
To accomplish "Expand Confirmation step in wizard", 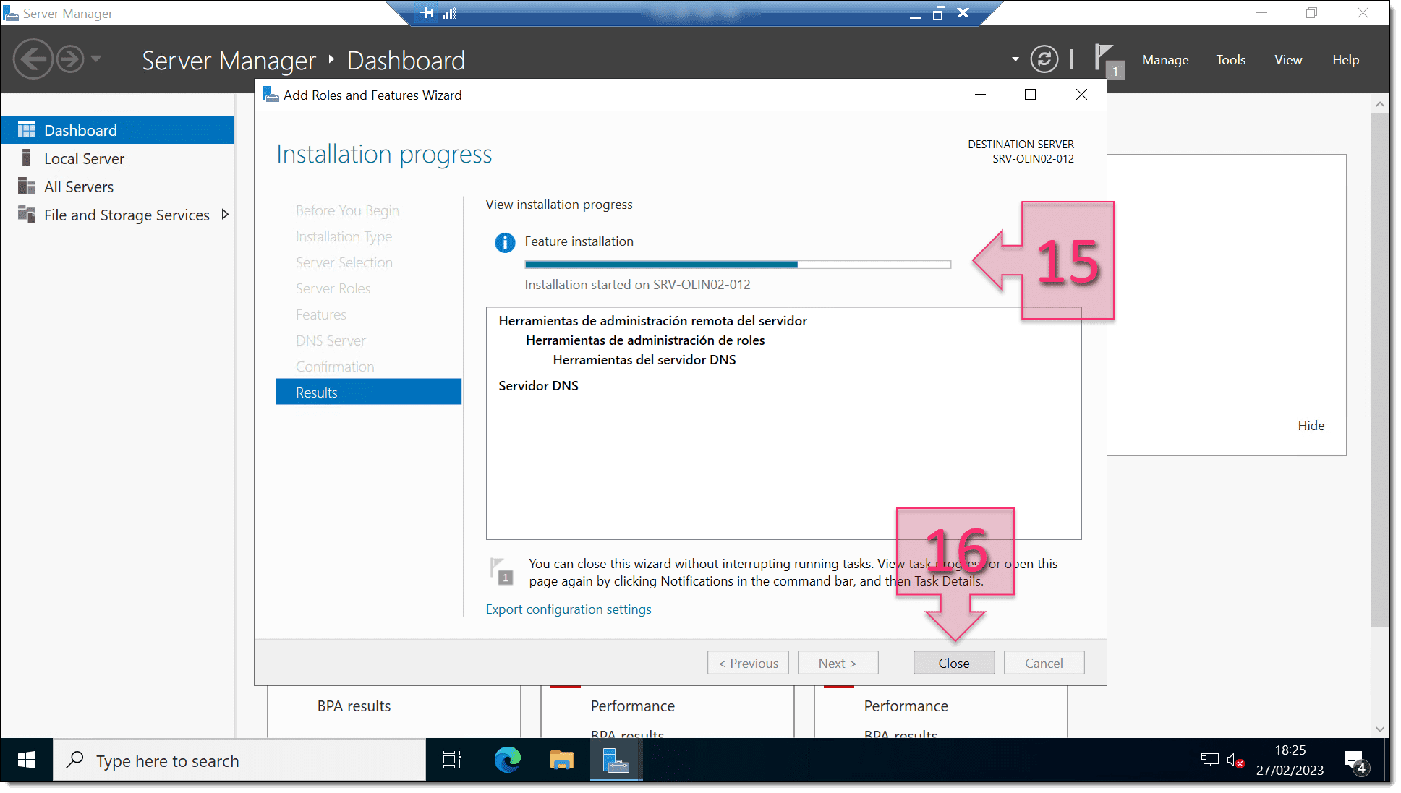I will (336, 367).
